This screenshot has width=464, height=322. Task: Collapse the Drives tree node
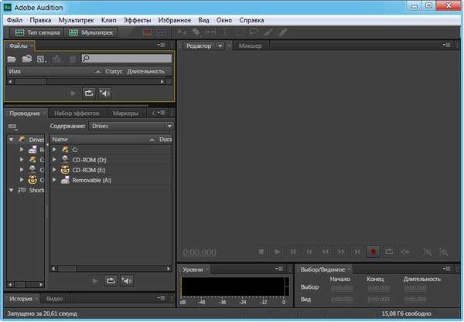[x=11, y=140]
